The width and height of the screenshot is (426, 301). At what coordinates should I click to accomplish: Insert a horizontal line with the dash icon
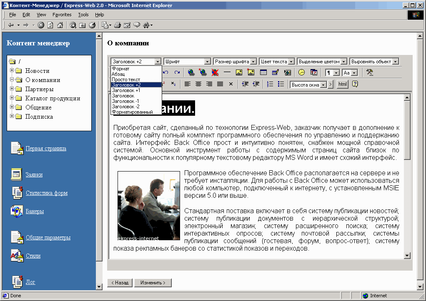[227, 72]
